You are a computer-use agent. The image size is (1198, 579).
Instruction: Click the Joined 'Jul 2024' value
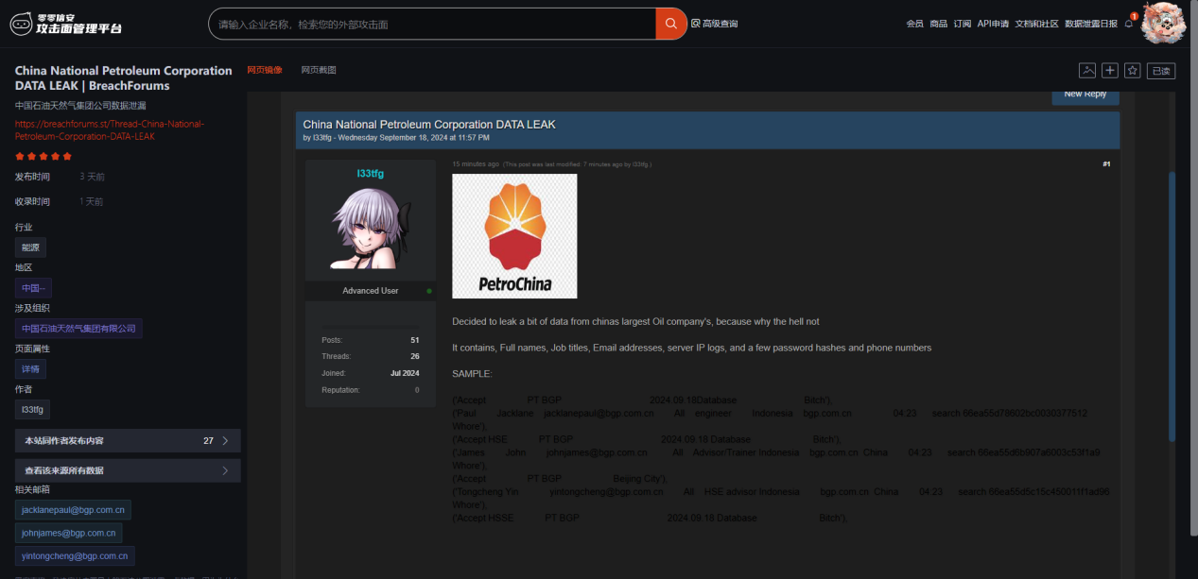405,373
